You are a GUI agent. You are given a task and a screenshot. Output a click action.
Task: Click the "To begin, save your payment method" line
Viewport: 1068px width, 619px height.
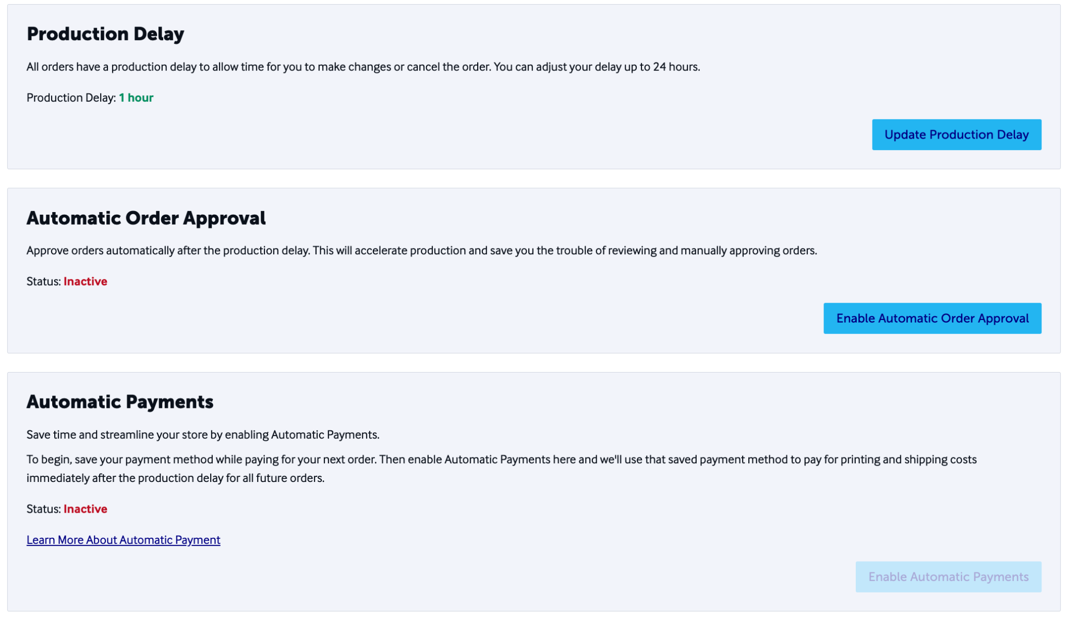501,460
